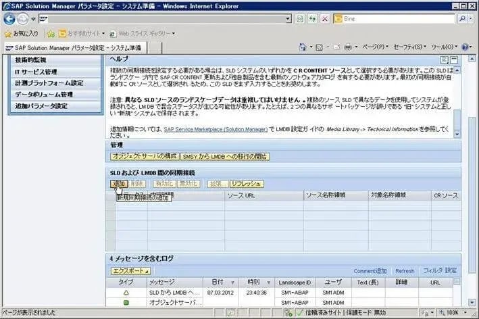Click the help panel layout icon
This screenshot has width=479, height=319.
[x=444, y=60]
